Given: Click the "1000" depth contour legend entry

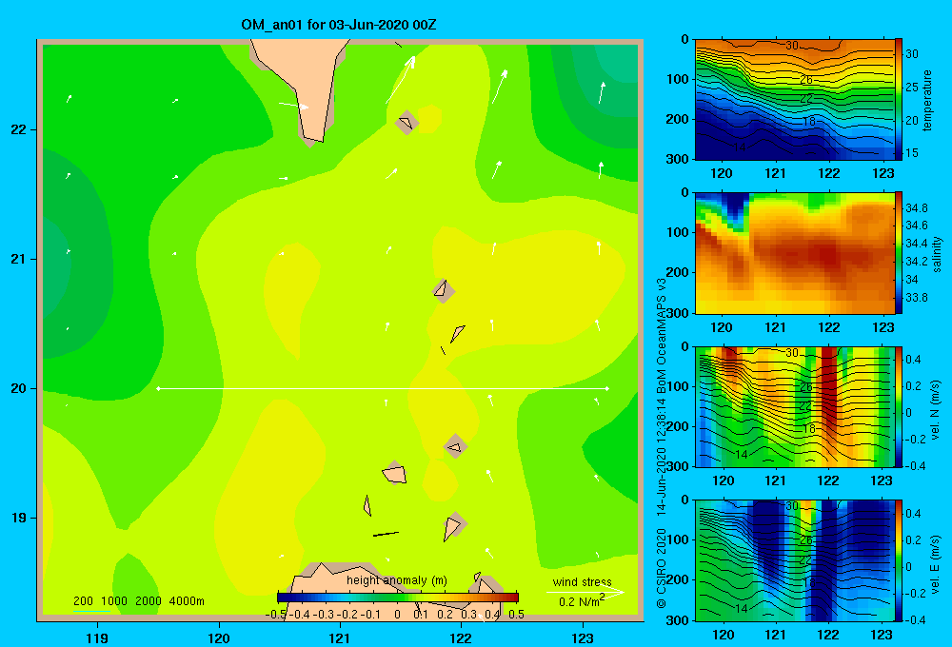Looking at the screenshot, I should pyautogui.click(x=113, y=601).
